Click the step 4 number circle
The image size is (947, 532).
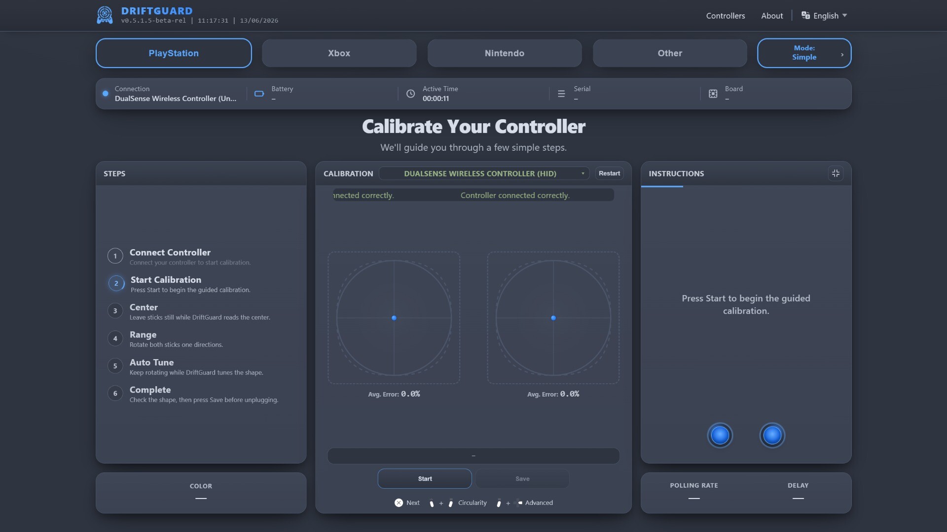tap(115, 338)
